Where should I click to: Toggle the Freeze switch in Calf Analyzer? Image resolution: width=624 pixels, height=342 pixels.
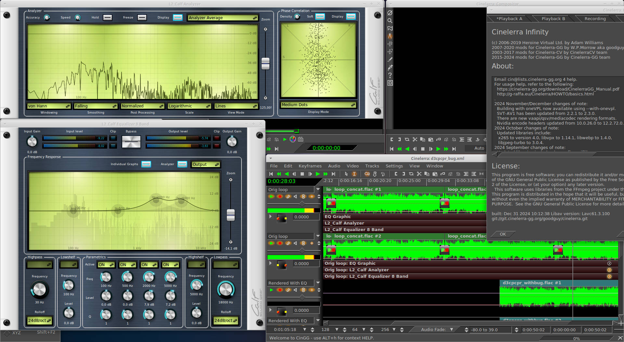(x=142, y=18)
